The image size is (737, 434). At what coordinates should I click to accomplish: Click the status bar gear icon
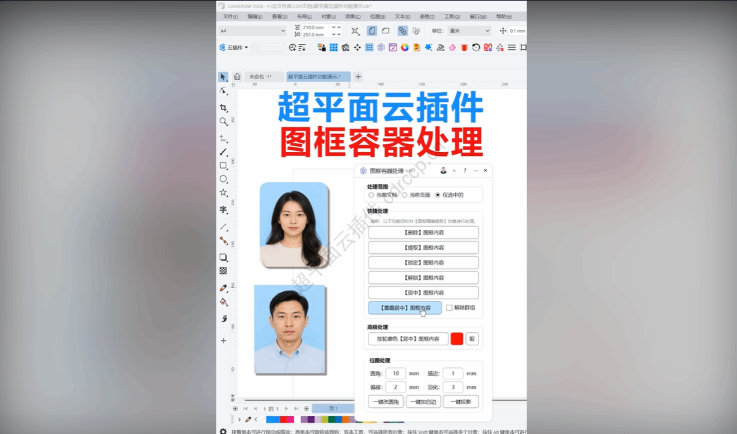pos(223,431)
